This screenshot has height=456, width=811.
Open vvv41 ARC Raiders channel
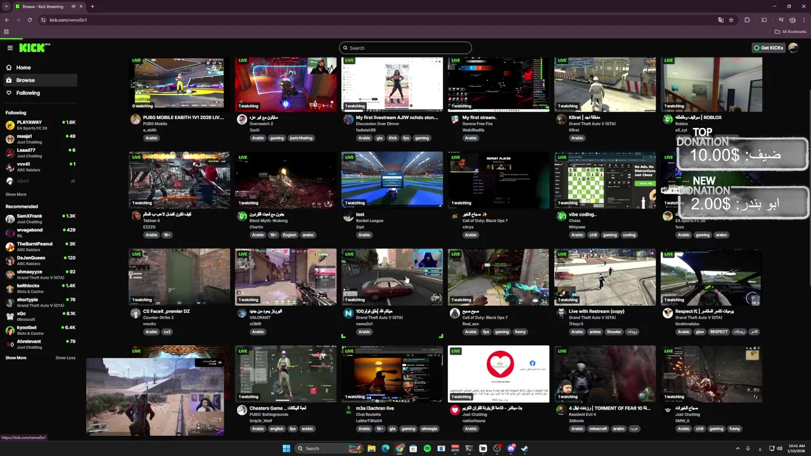click(41, 167)
